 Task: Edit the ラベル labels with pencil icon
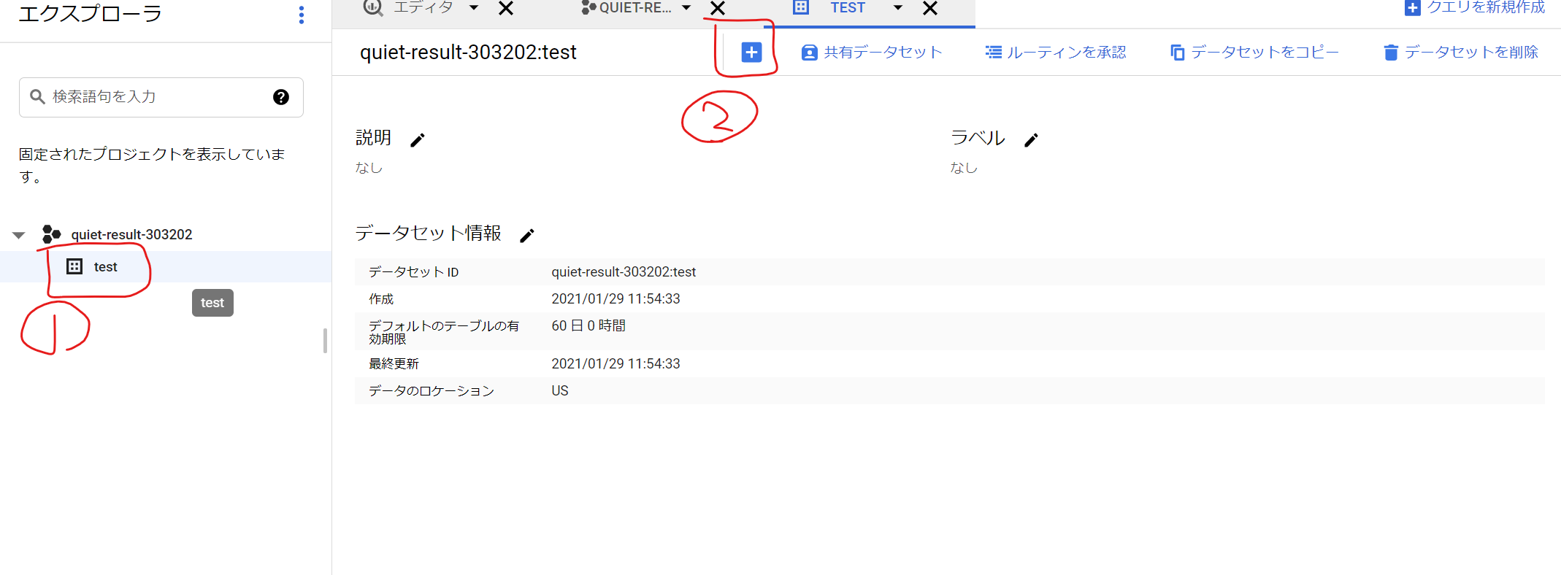tap(1031, 139)
